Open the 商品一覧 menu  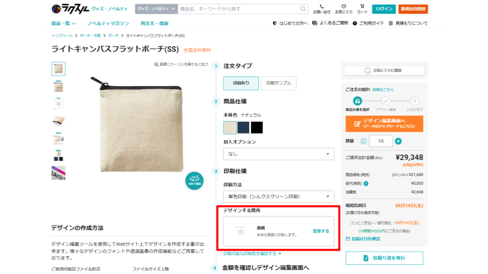pos(64,23)
